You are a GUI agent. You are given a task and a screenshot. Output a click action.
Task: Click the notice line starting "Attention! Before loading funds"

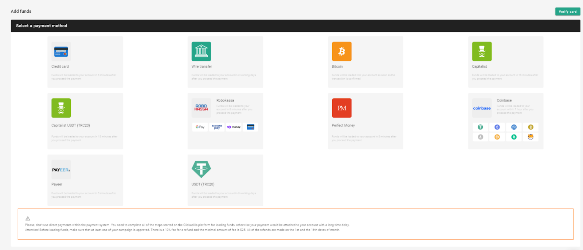tap(183, 230)
